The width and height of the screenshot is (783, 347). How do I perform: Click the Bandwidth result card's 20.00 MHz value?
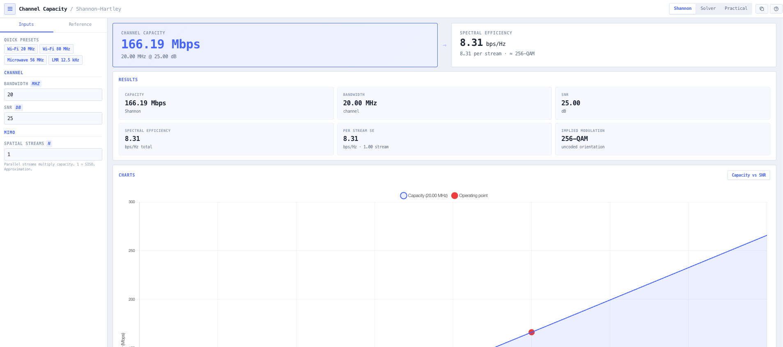(x=360, y=103)
